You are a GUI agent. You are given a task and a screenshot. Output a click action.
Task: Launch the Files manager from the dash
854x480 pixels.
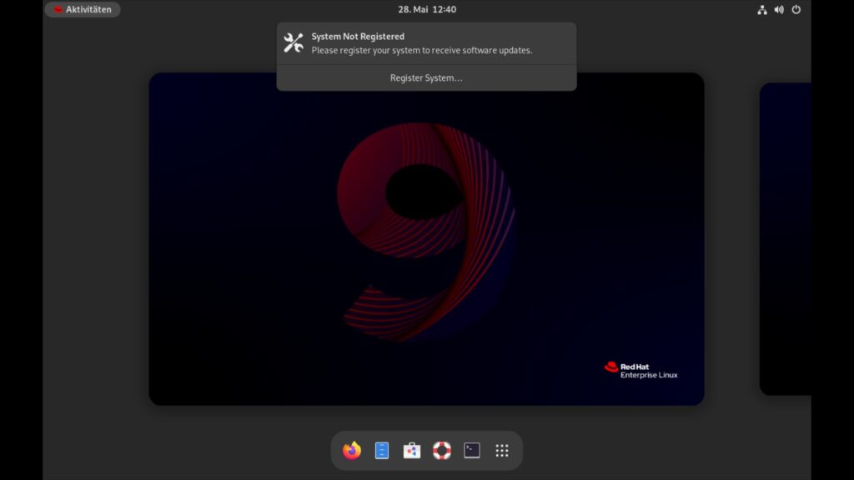tap(382, 451)
